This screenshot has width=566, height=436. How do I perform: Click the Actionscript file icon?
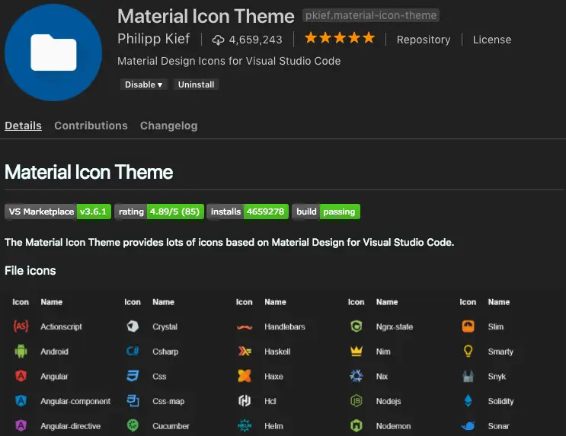pyautogui.click(x=21, y=326)
